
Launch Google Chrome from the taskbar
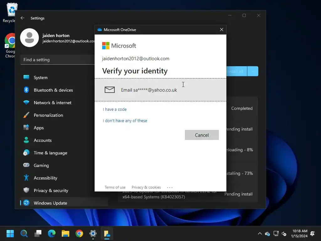point(79,233)
